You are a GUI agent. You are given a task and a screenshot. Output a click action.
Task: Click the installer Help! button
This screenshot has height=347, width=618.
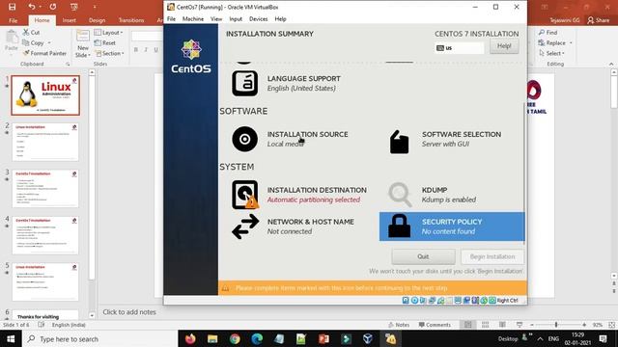(x=504, y=46)
